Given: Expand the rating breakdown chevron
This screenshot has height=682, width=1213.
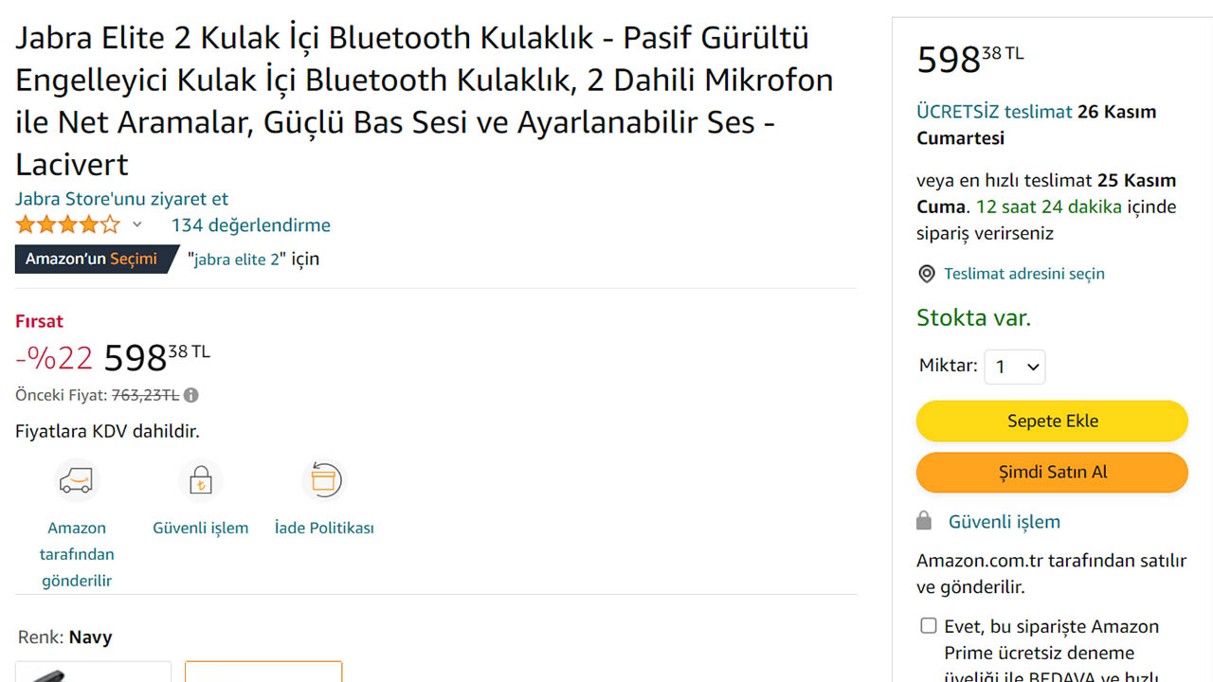Looking at the screenshot, I should [x=137, y=225].
